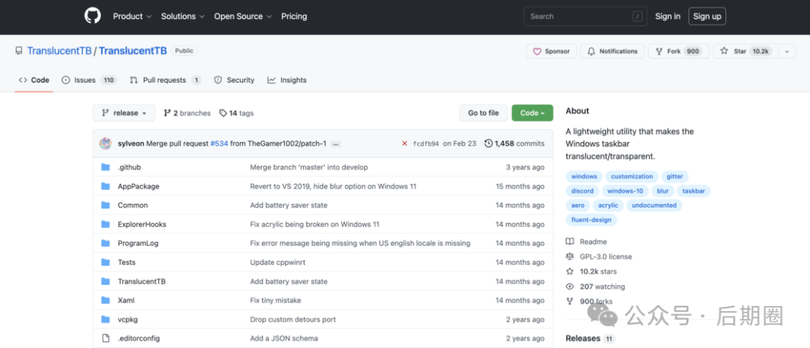
Task: Open the green Code dropdown button
Action: [532, 113]
